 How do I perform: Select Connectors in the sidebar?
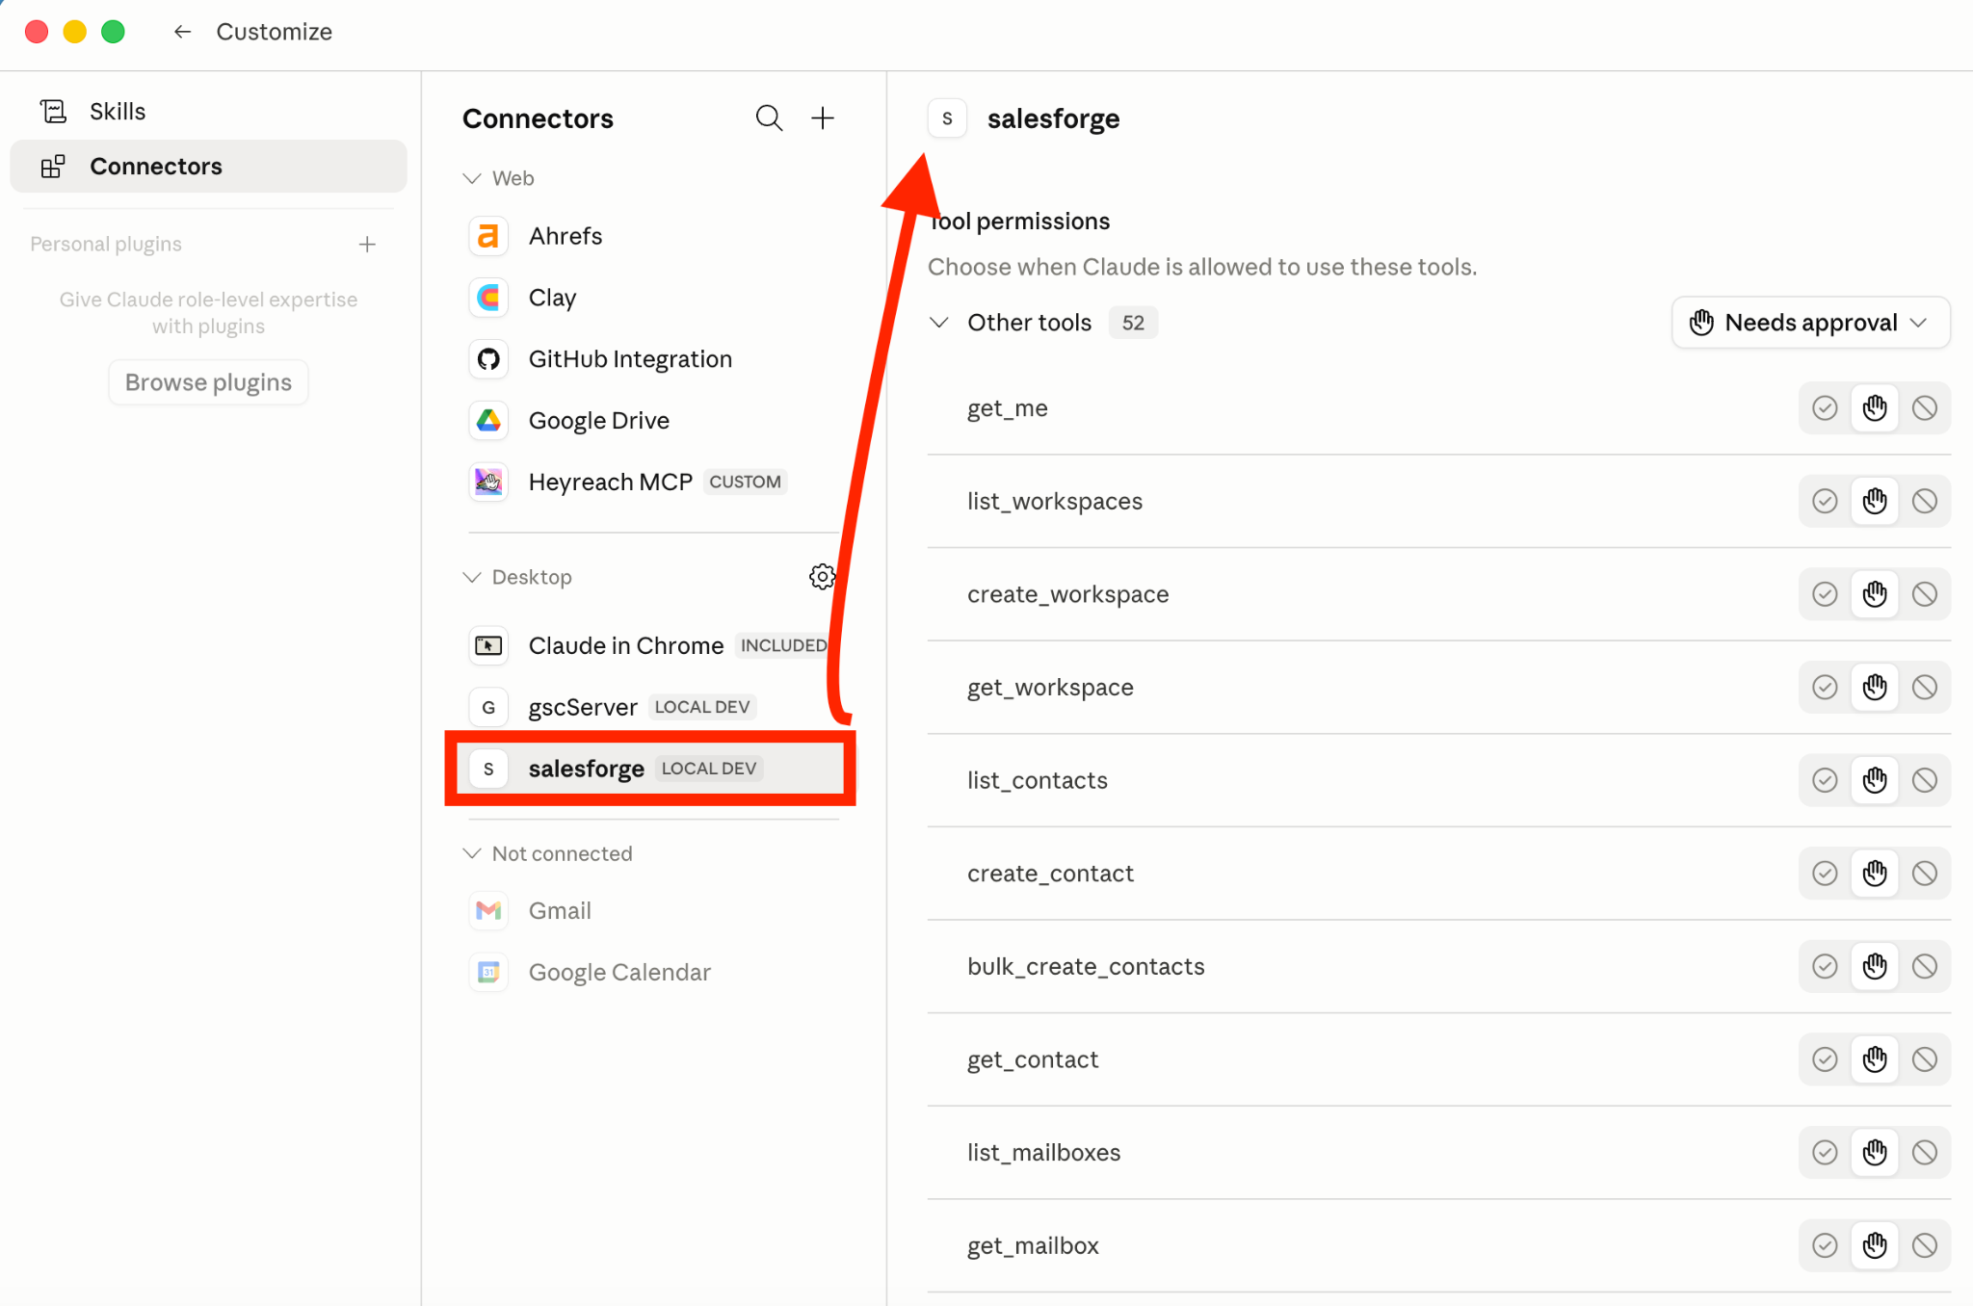208,167
